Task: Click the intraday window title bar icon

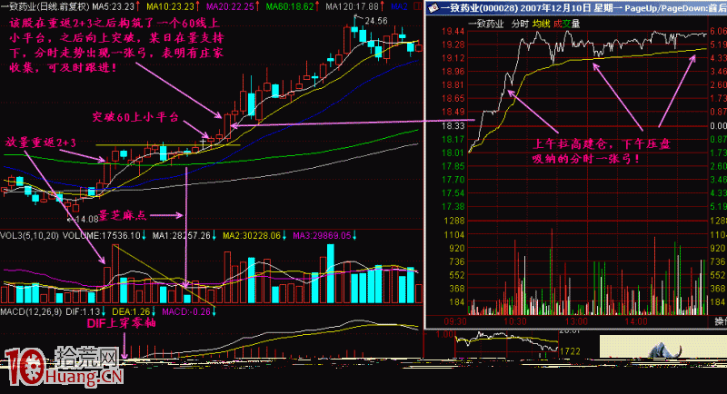Action: click(433, 7)
